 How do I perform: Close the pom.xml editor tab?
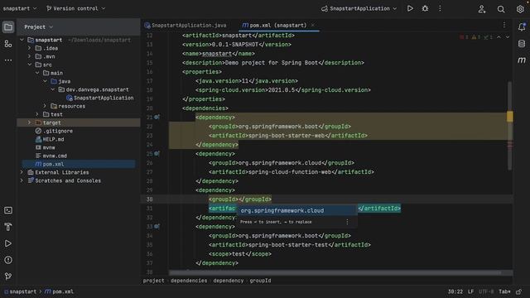pos(313,25)
